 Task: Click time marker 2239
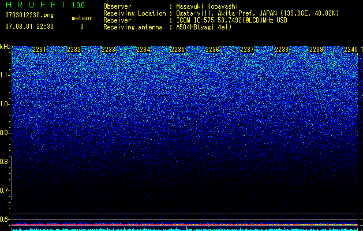click(316, 50)
